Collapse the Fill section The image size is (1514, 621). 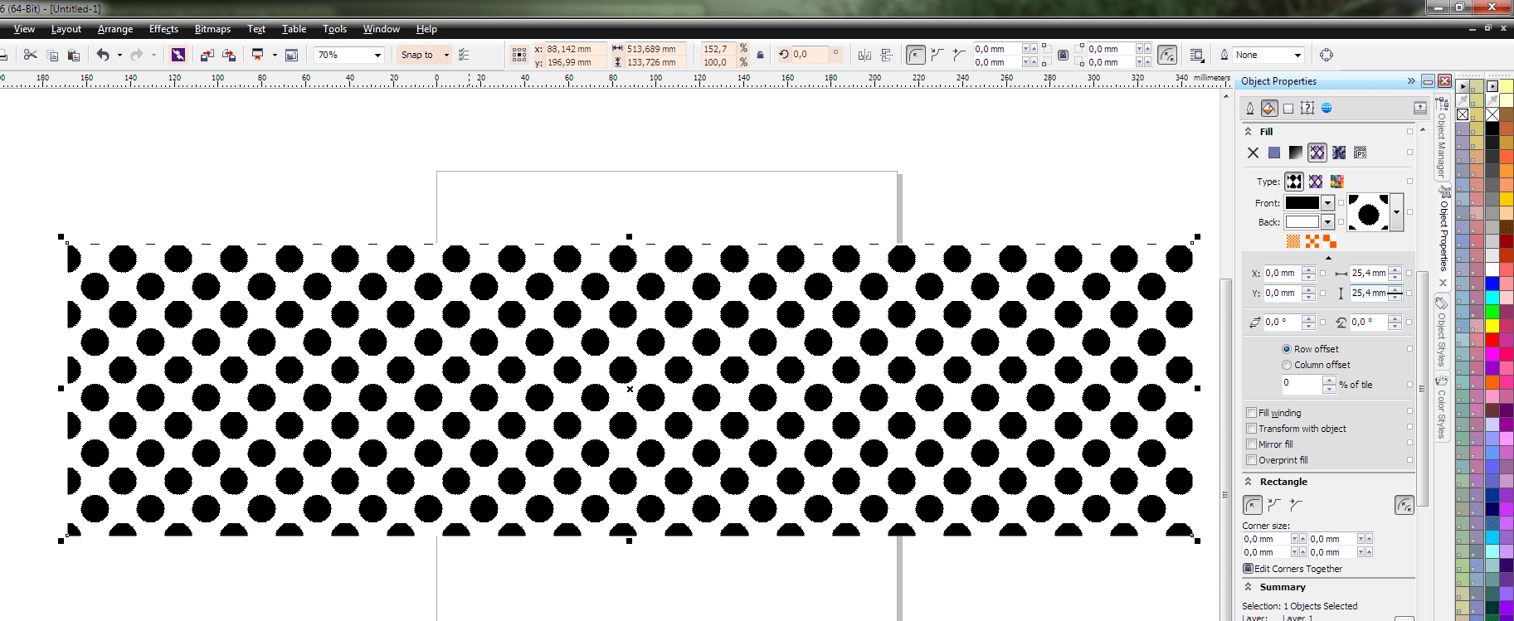point(1248,132)
